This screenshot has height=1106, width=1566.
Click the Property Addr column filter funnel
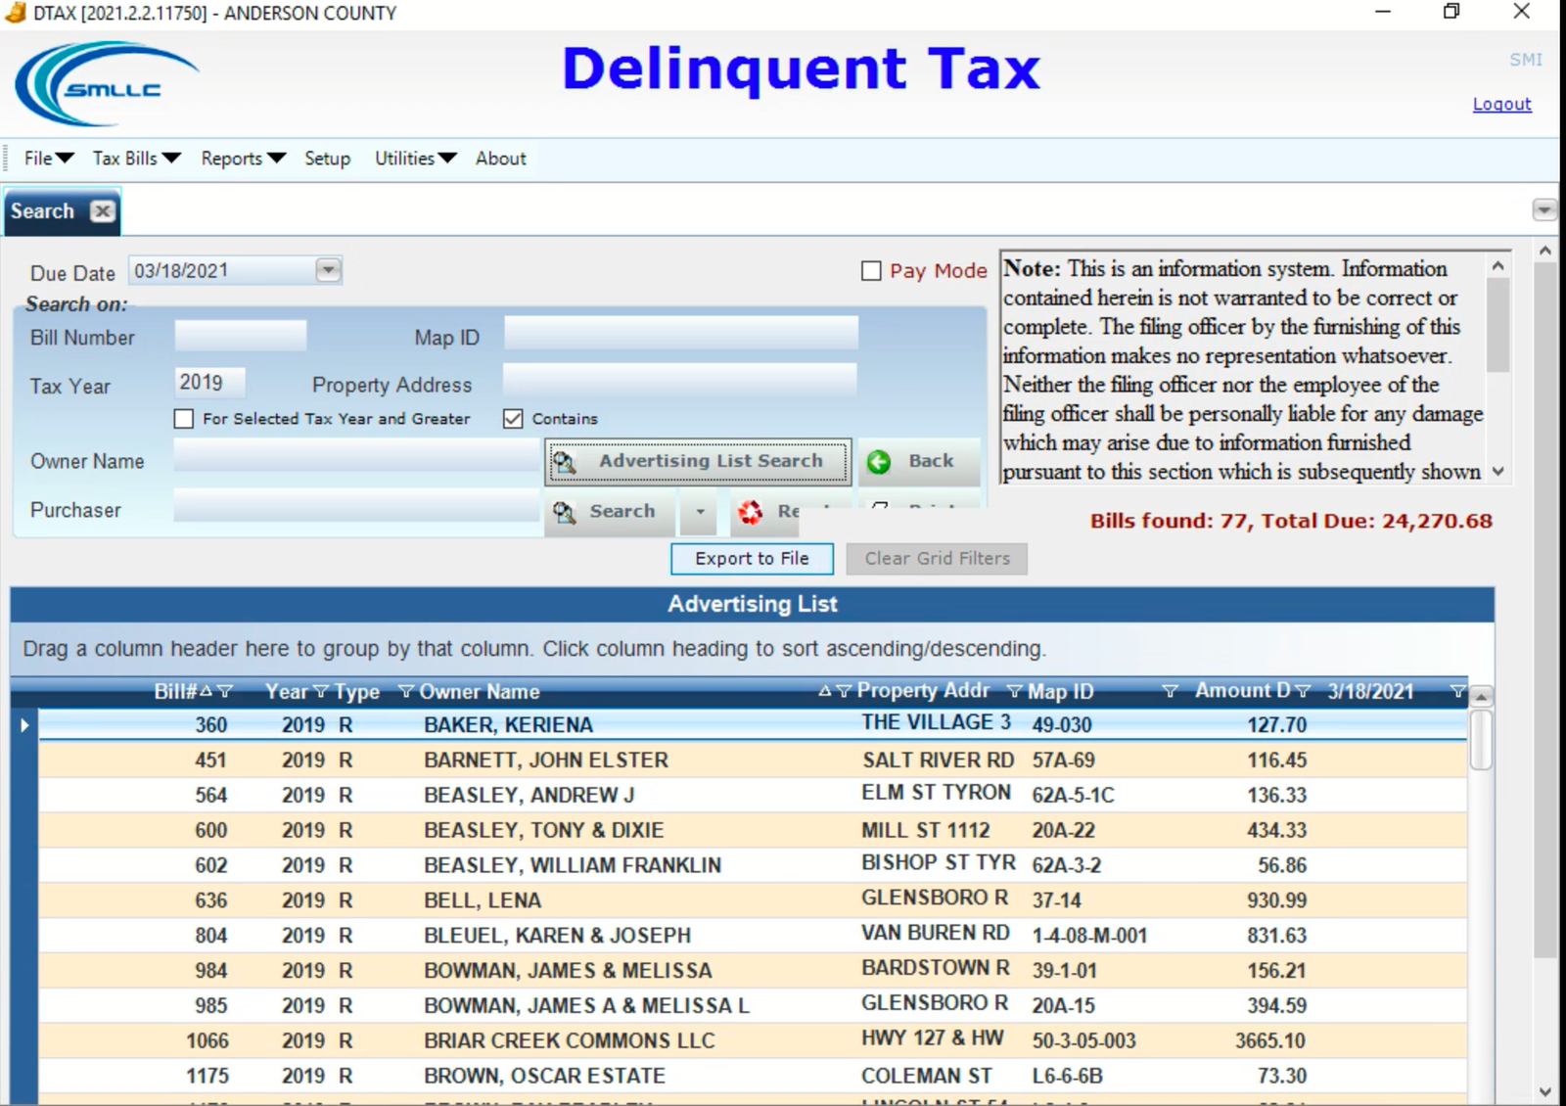click(x=1015, y=692)
